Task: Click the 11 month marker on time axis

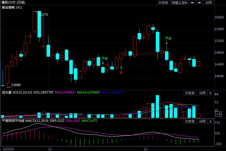Action: [x=50, y=149]
